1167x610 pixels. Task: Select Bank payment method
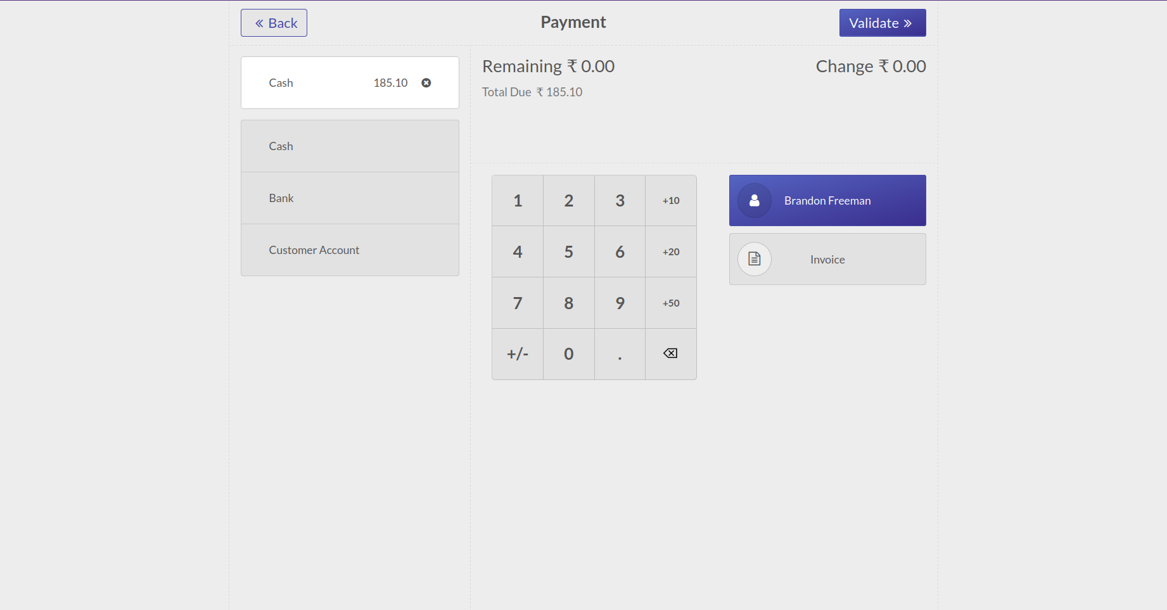click(350, 198)
